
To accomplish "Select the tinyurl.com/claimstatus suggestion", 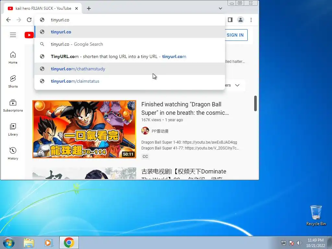I will 130,81.
